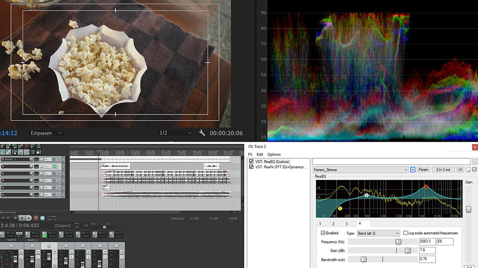The image size is (478, 268).
Task: Click the transport Play button
Action: (22, 218)
